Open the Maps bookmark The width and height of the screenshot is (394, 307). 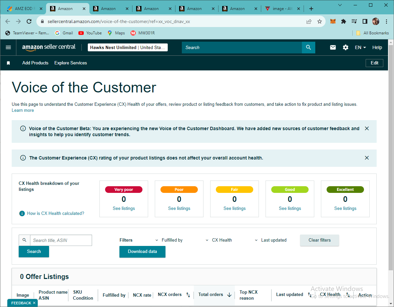116,33
